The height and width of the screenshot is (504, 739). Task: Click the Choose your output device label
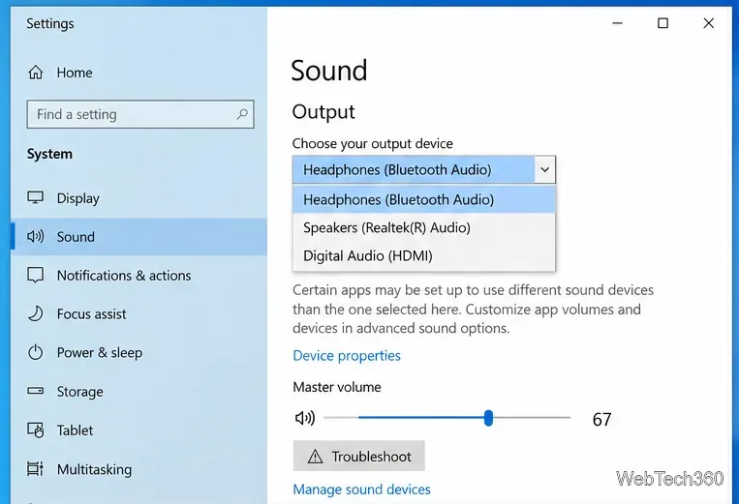pos(372,143)
